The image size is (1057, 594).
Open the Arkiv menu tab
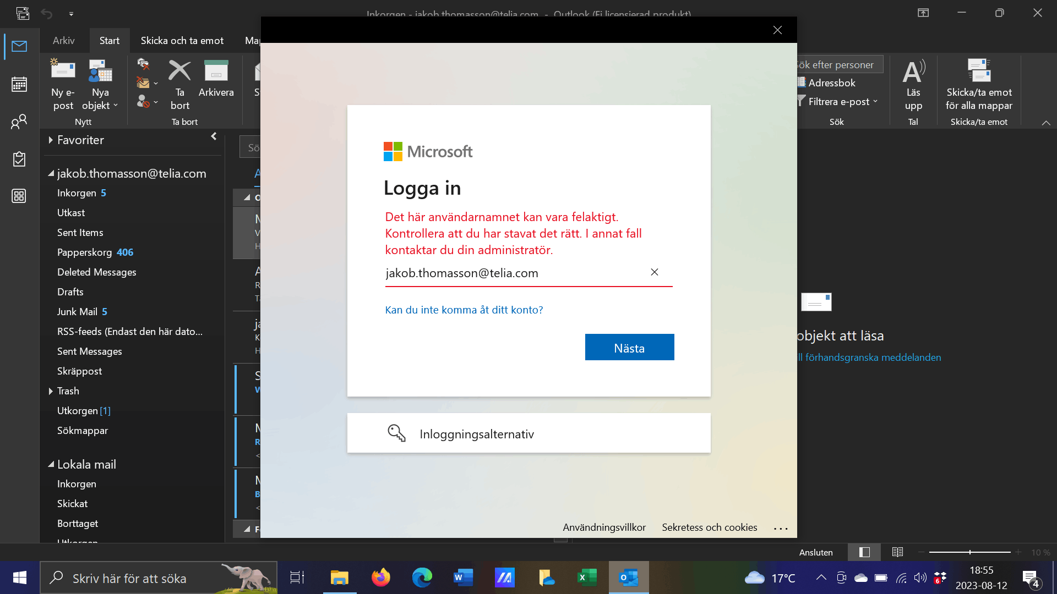[63, 41]
